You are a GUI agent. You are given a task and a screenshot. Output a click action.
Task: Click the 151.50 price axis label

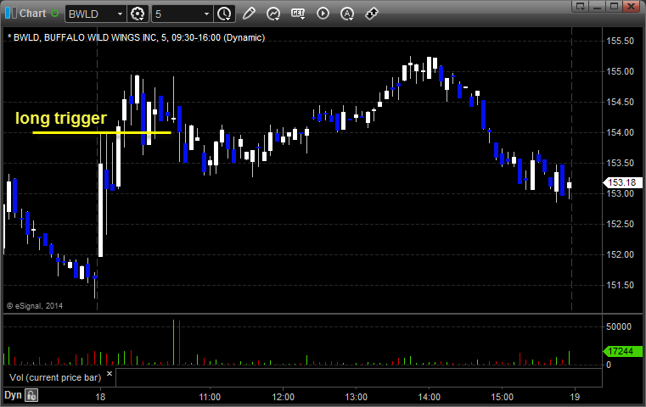(x=620, y=285)
